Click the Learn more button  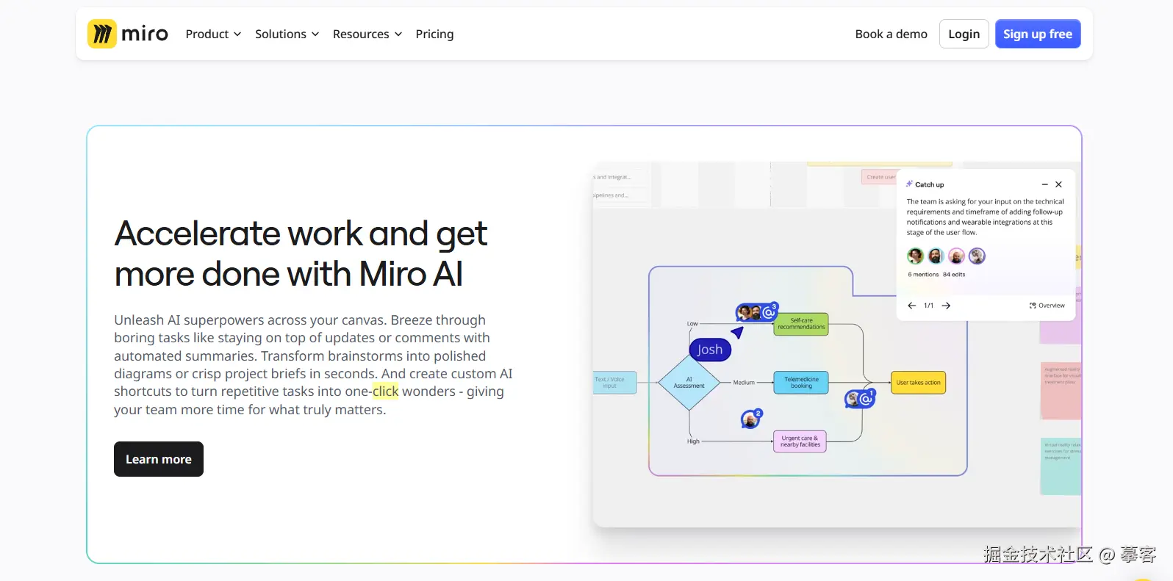(159, 459)
